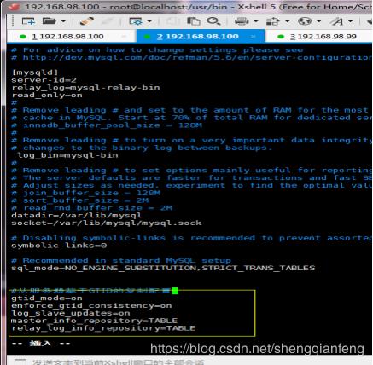This screenshot has height=365, width=373.
Task: Click the dev.mysql.com URL comment line
Action: [191, 57]
